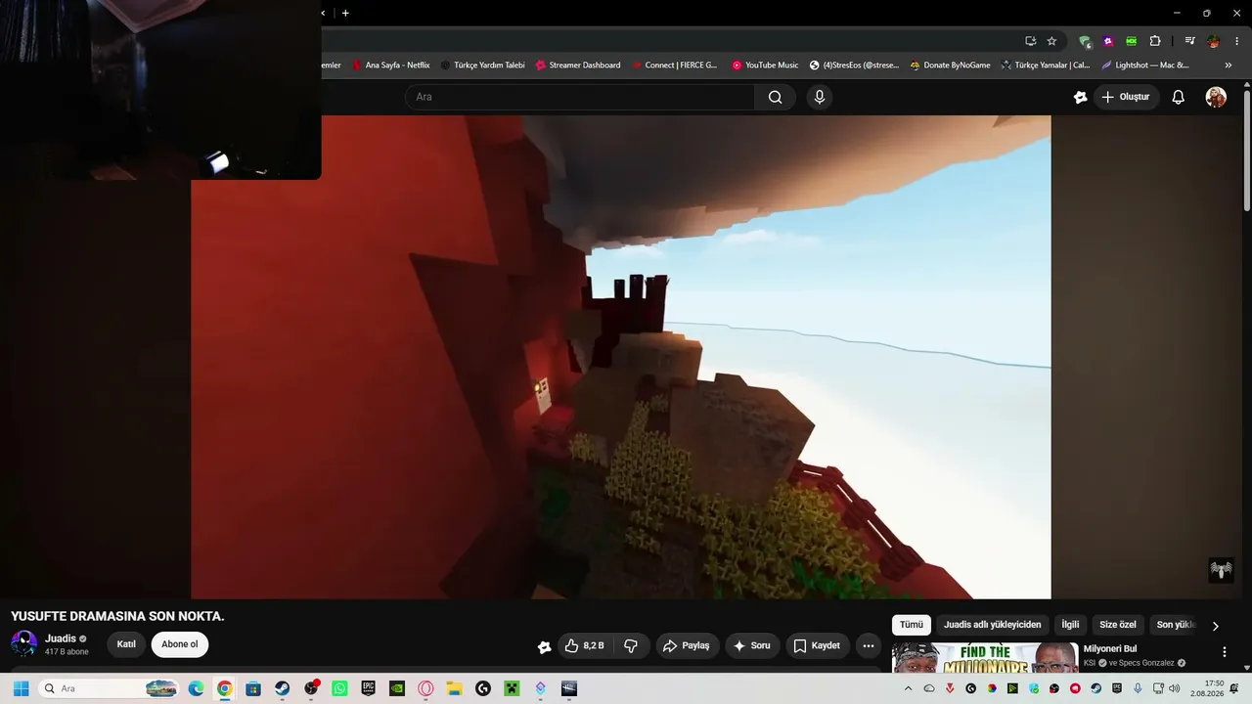Open the Lightshot bookmark
This screenshot has width=1252, height=704.
click(1144, 66)
